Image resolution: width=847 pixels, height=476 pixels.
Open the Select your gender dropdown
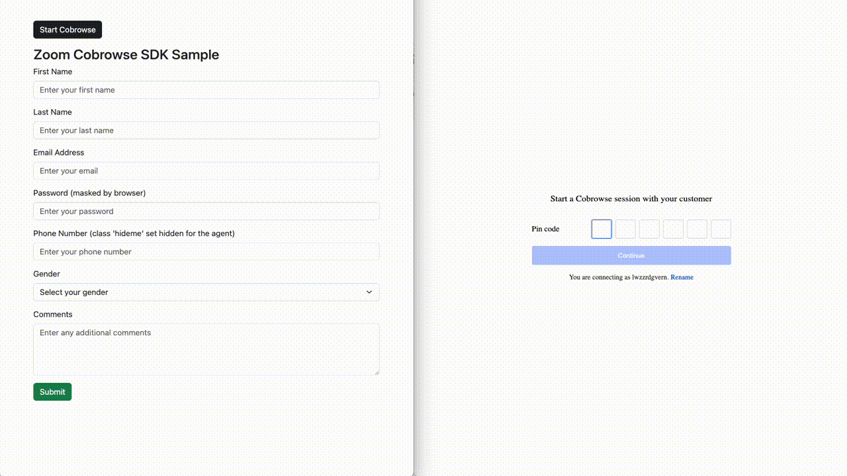(206, 292)
